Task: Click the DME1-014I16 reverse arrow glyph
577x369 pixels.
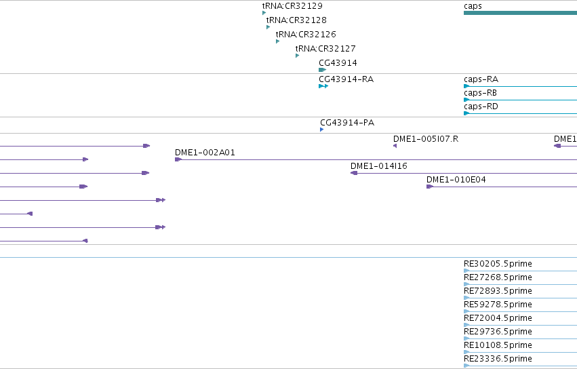Action: (x=354, y=173)
